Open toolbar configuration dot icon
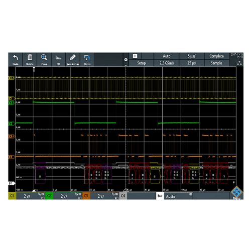This screenshot has height=251, width=251. (126, 60)
